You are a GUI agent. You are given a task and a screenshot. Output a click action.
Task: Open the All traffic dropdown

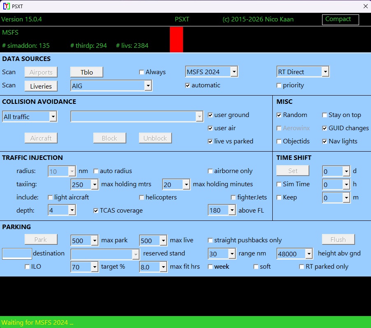coord(53,116)
